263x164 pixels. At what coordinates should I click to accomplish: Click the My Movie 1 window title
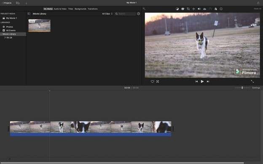tap(131, 3)
